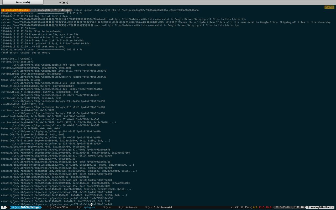336x210 pixels.
Task: Click the 'goroutine 1 [running]:' line
Action: 16,59
